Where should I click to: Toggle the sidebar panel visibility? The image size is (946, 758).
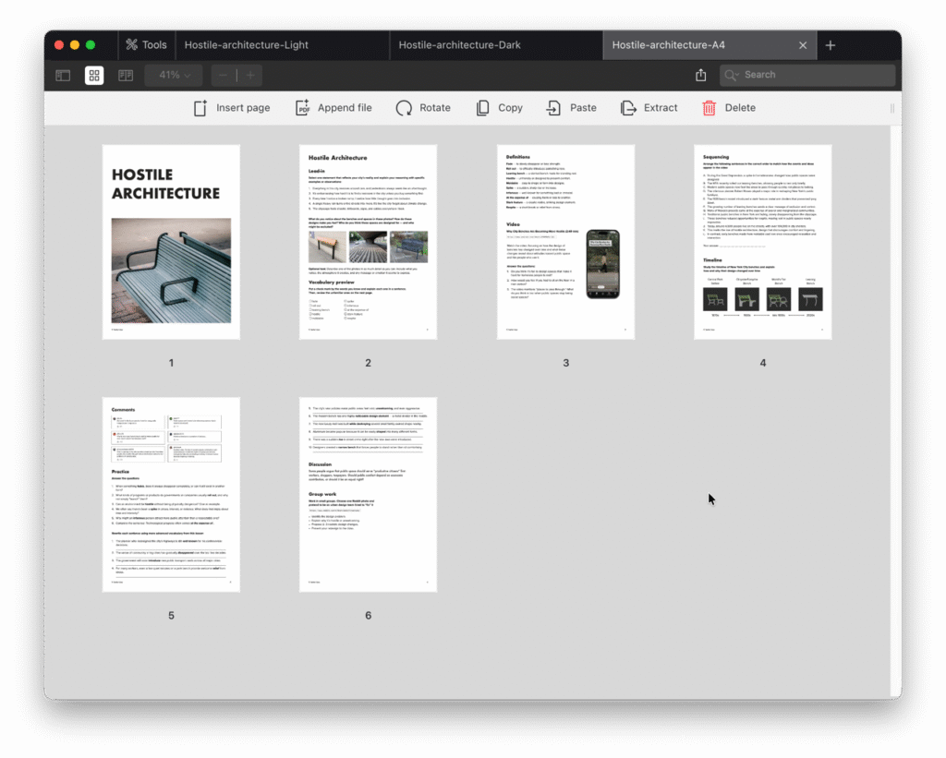point(62,75)
